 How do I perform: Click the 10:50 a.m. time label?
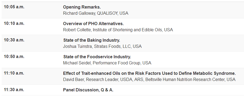click(x=14, y=57)
